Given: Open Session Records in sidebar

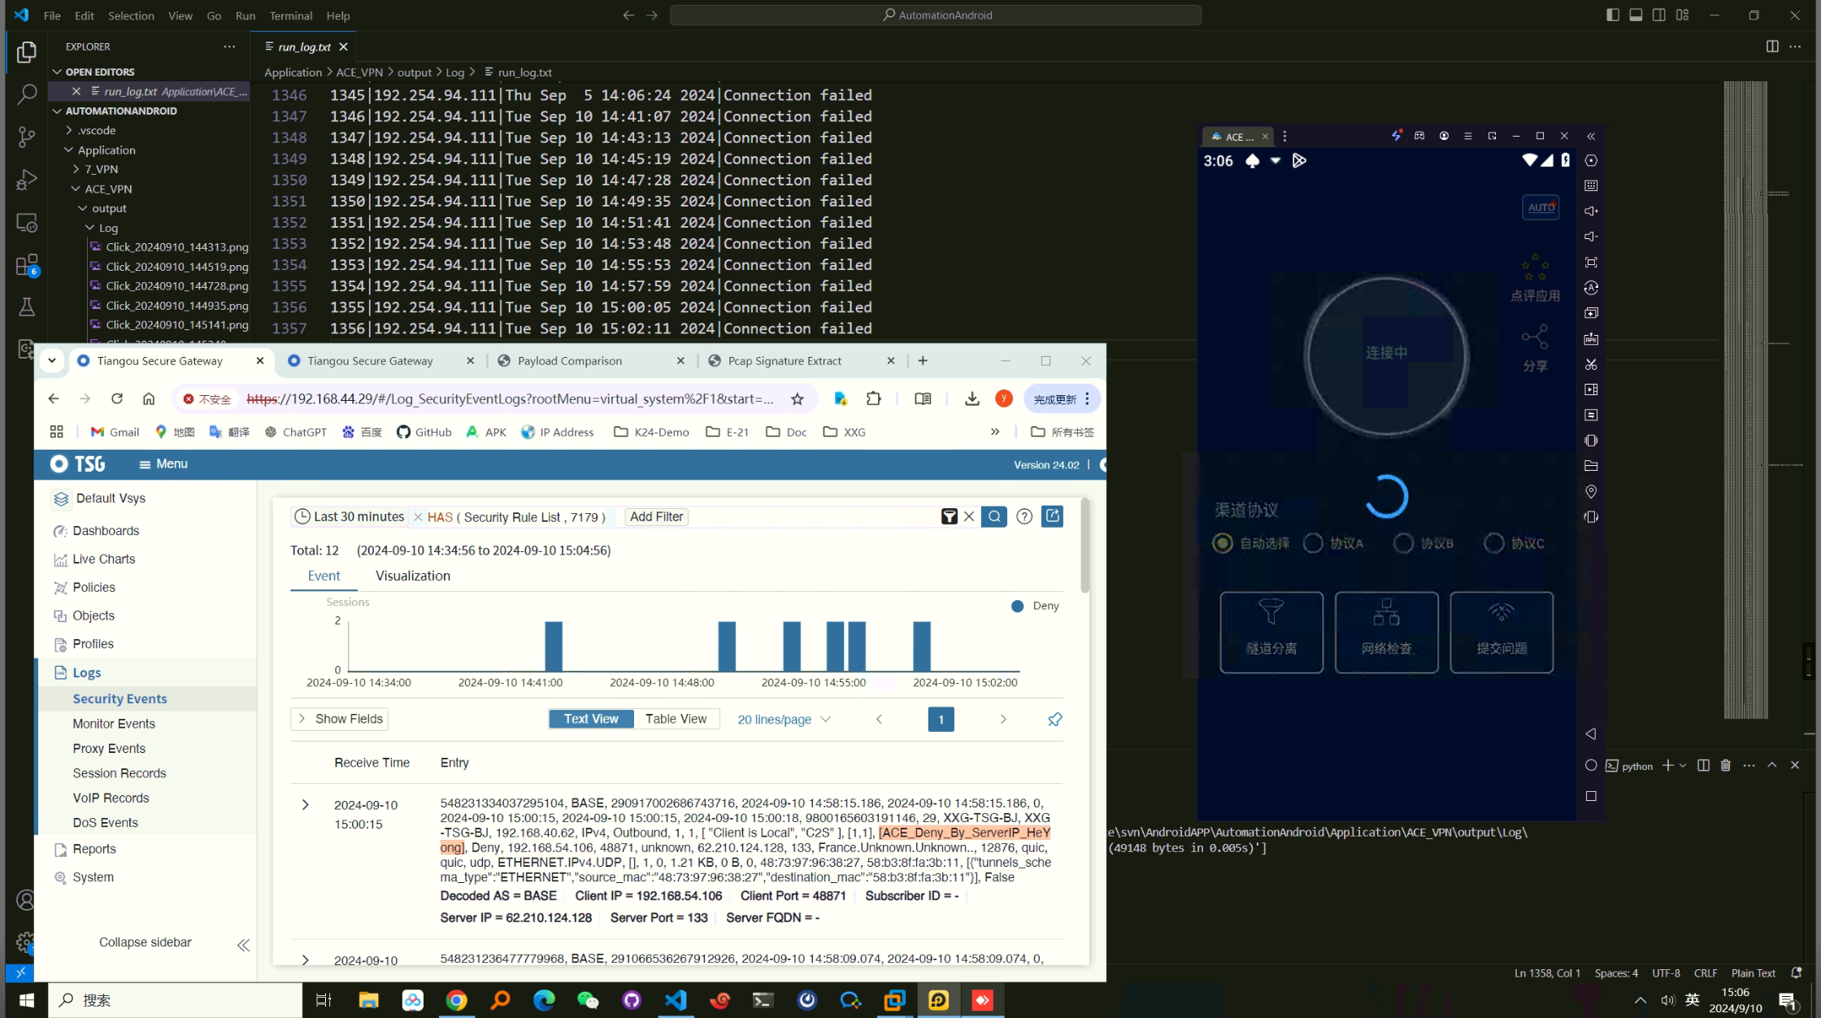Looking at the screenshot, I should [119, 773].
